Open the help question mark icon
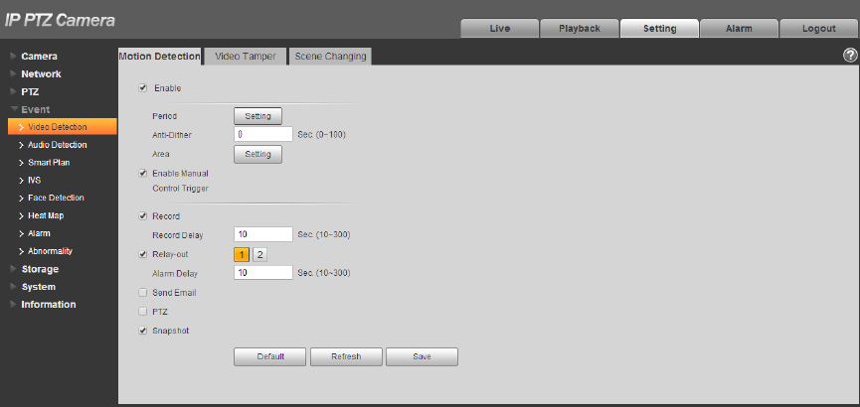The width and height of the screenshot is (860, 407). (850, 56)
